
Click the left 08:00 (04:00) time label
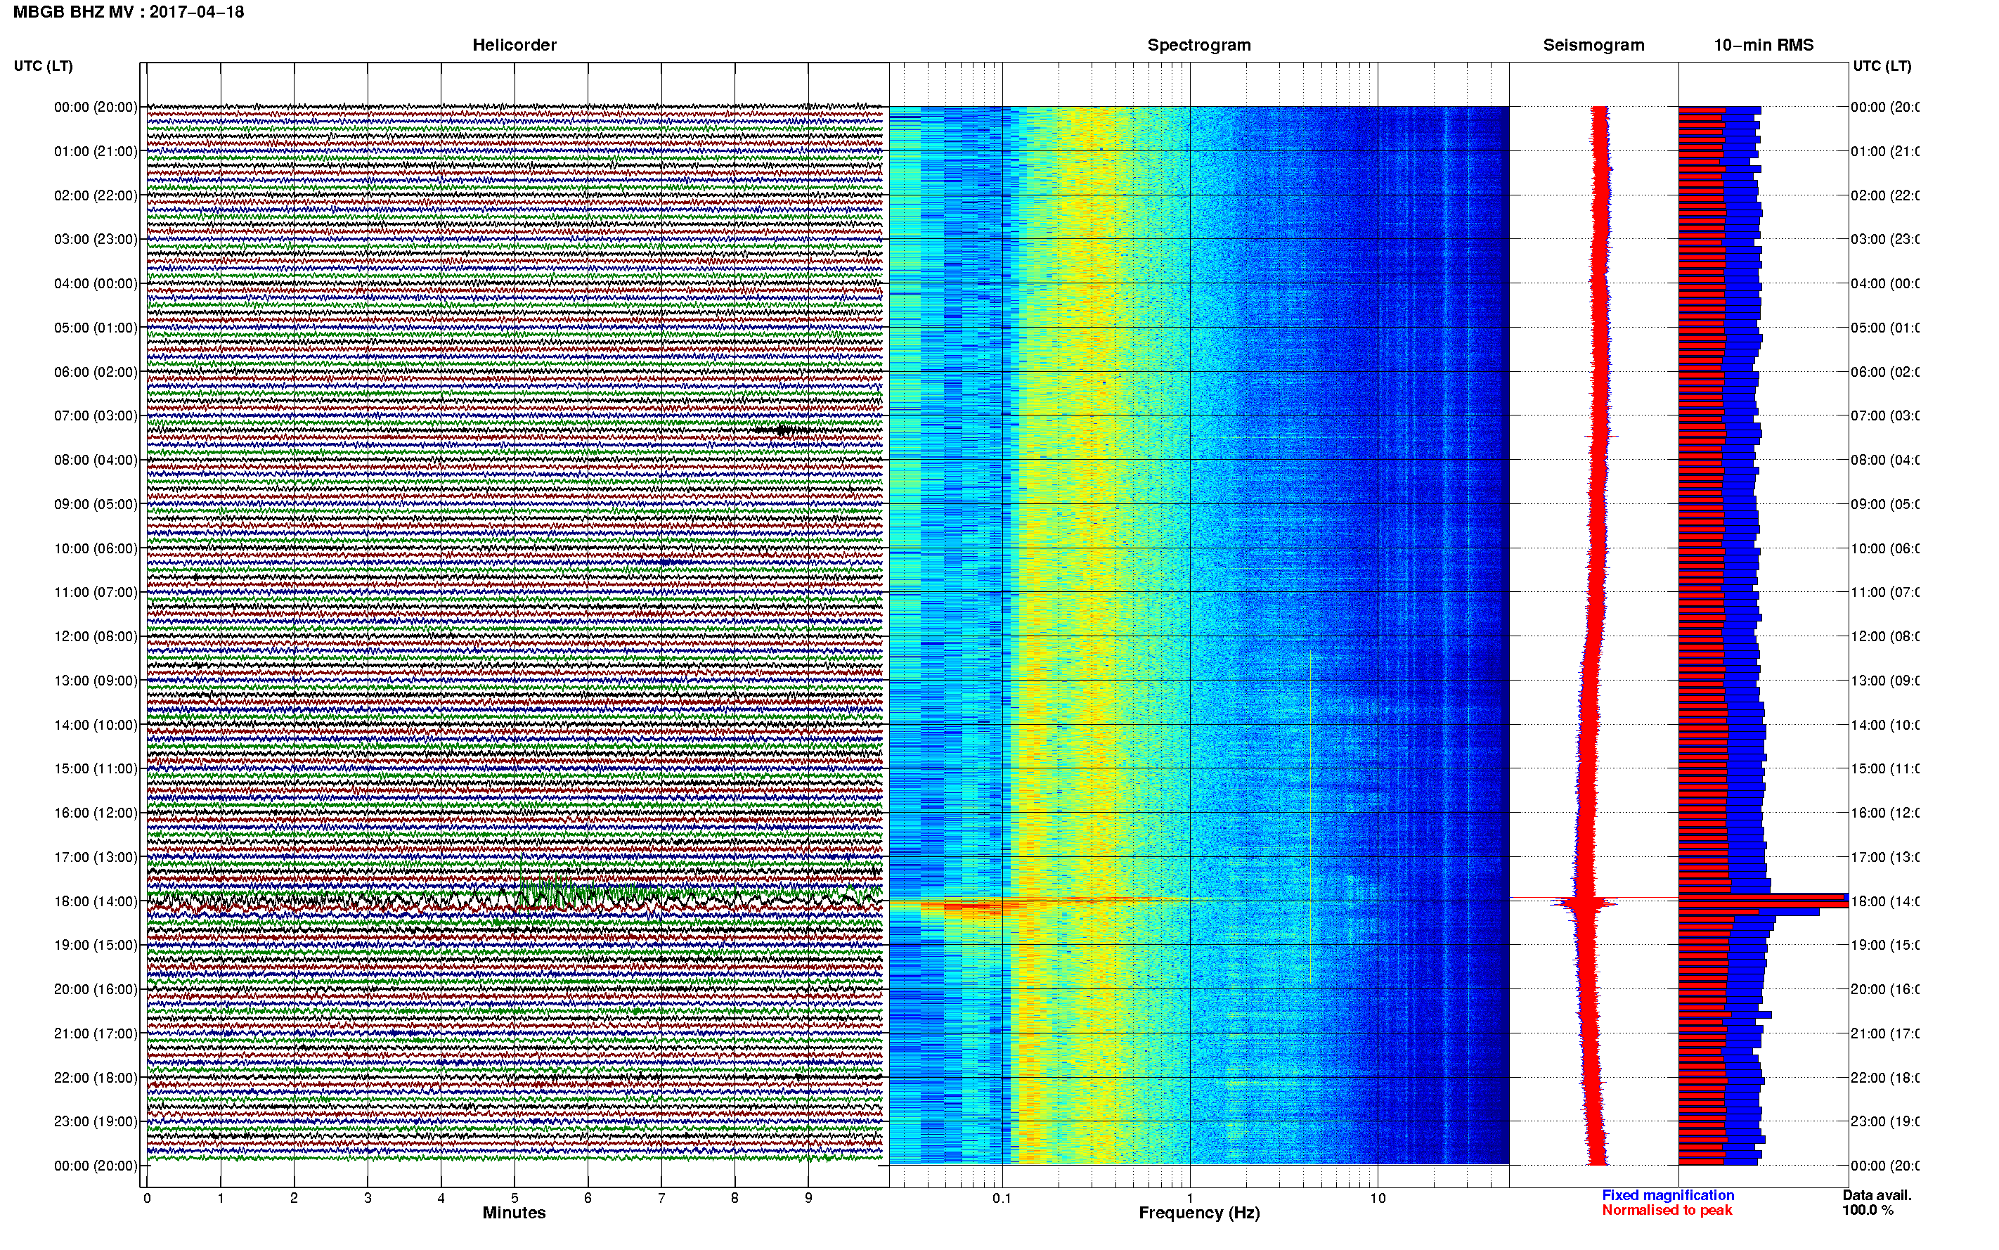(96, 460)
